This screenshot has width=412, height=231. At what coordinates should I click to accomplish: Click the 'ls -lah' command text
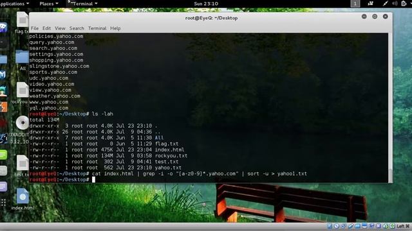point(102,114)
